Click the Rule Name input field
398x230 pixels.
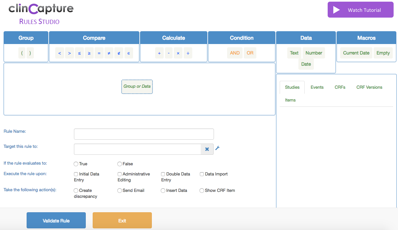pyautogui.click(x=144, y=134)
